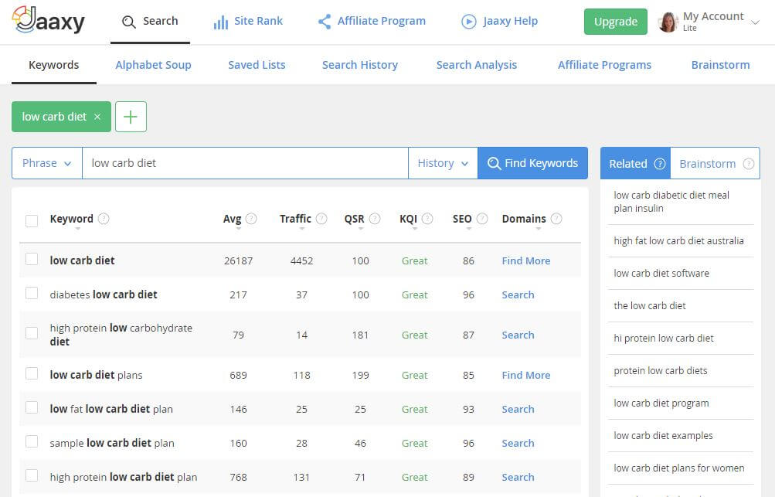Click the Traffic column help icon
This screenshot has width=775, height=497.
[321, 219]
